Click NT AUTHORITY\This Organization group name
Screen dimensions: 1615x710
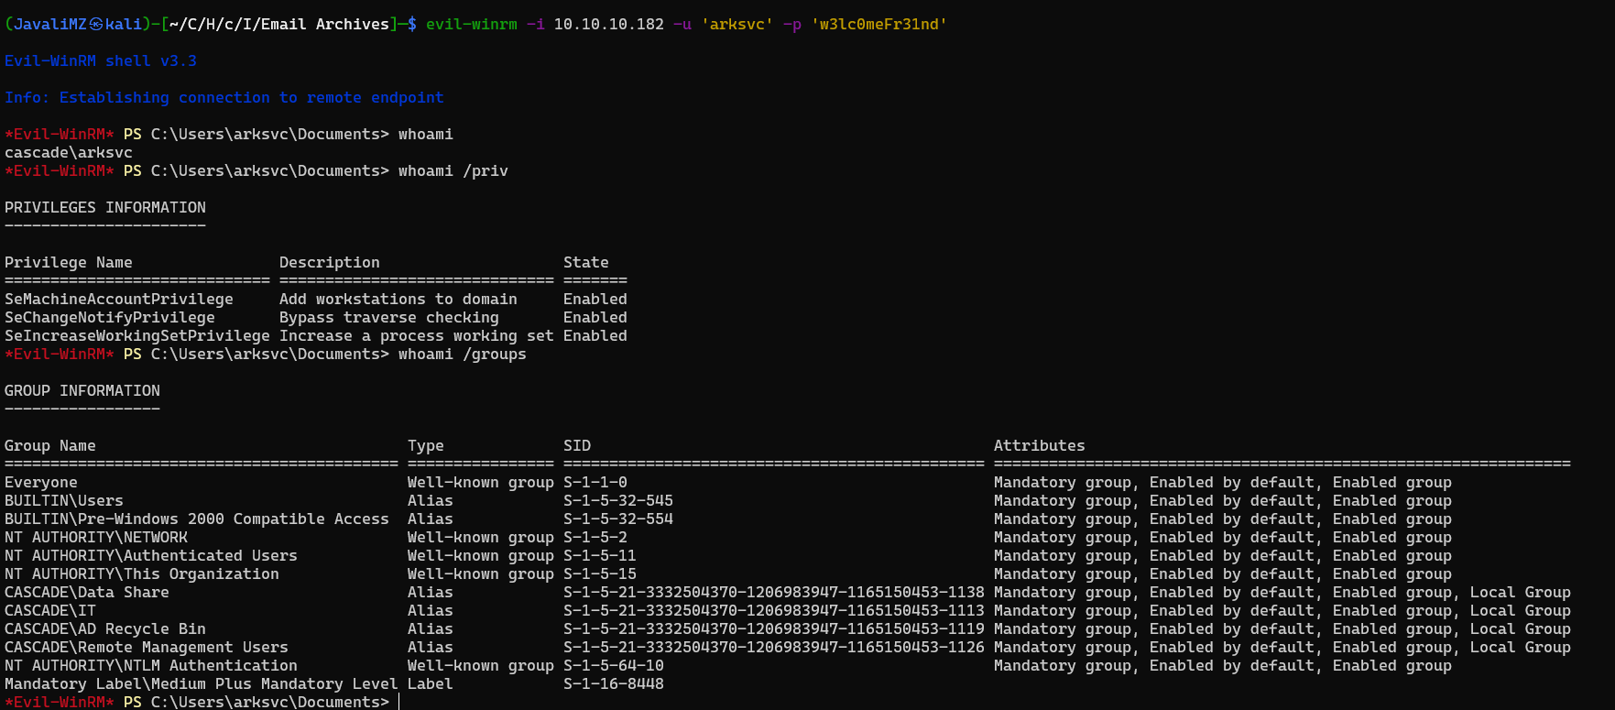tap(142, 573)
